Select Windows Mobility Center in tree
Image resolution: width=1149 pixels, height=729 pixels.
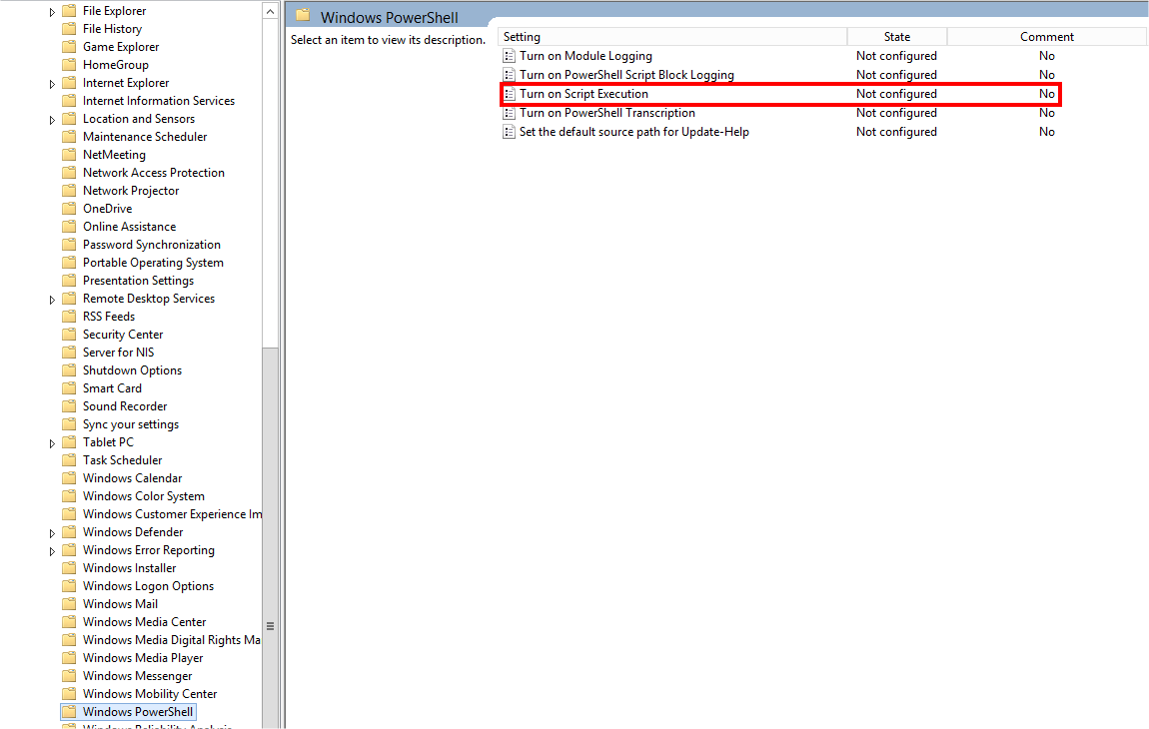click(150, 694)
